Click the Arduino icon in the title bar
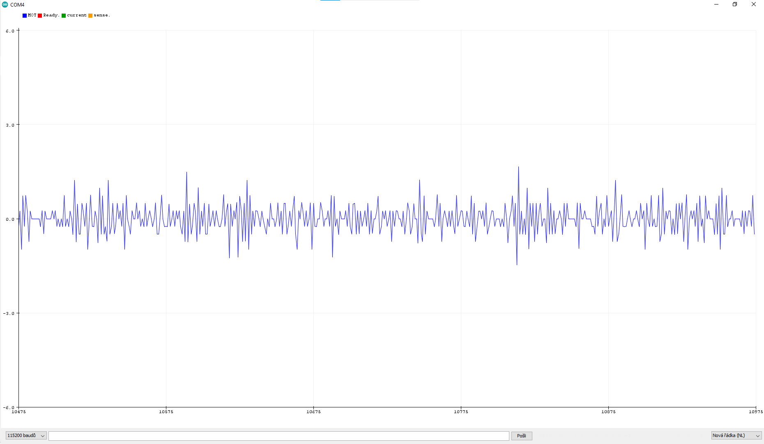Image resolution: width=764 pixels, height=444 pixels. point(5,5)
